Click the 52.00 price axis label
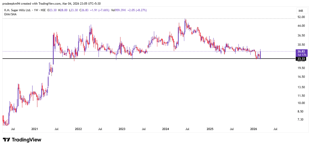 coord(301,17)
